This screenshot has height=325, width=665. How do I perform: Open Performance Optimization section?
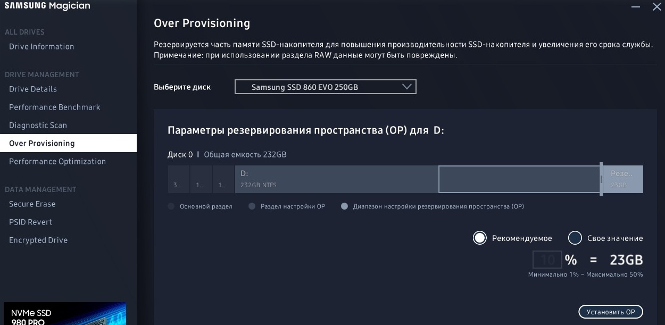pyautogui.click(x=57, y=162)
